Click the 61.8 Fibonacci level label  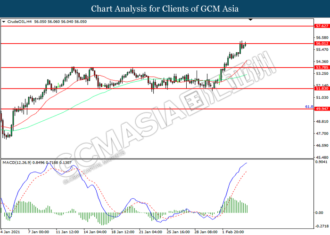(x=309, y=107)
